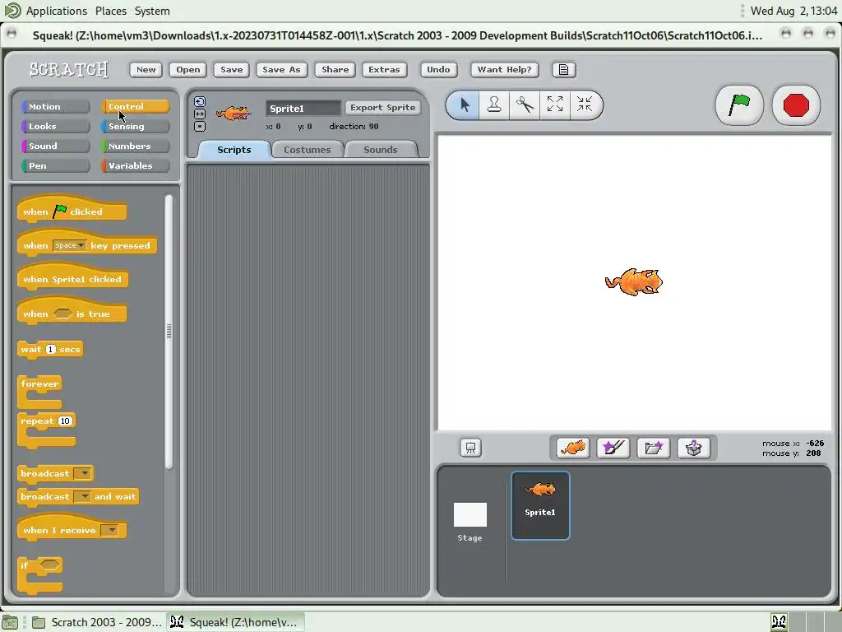Select the 'can rotate' rotation style button

tap(200, 101)
